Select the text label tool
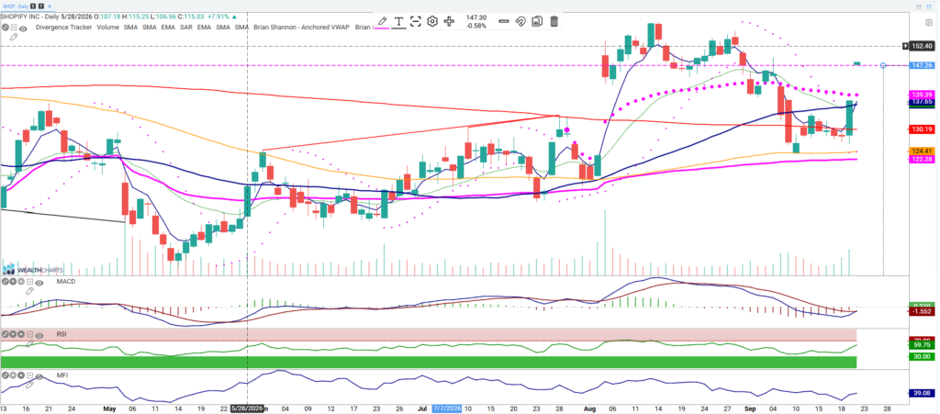 pos(398,21)
